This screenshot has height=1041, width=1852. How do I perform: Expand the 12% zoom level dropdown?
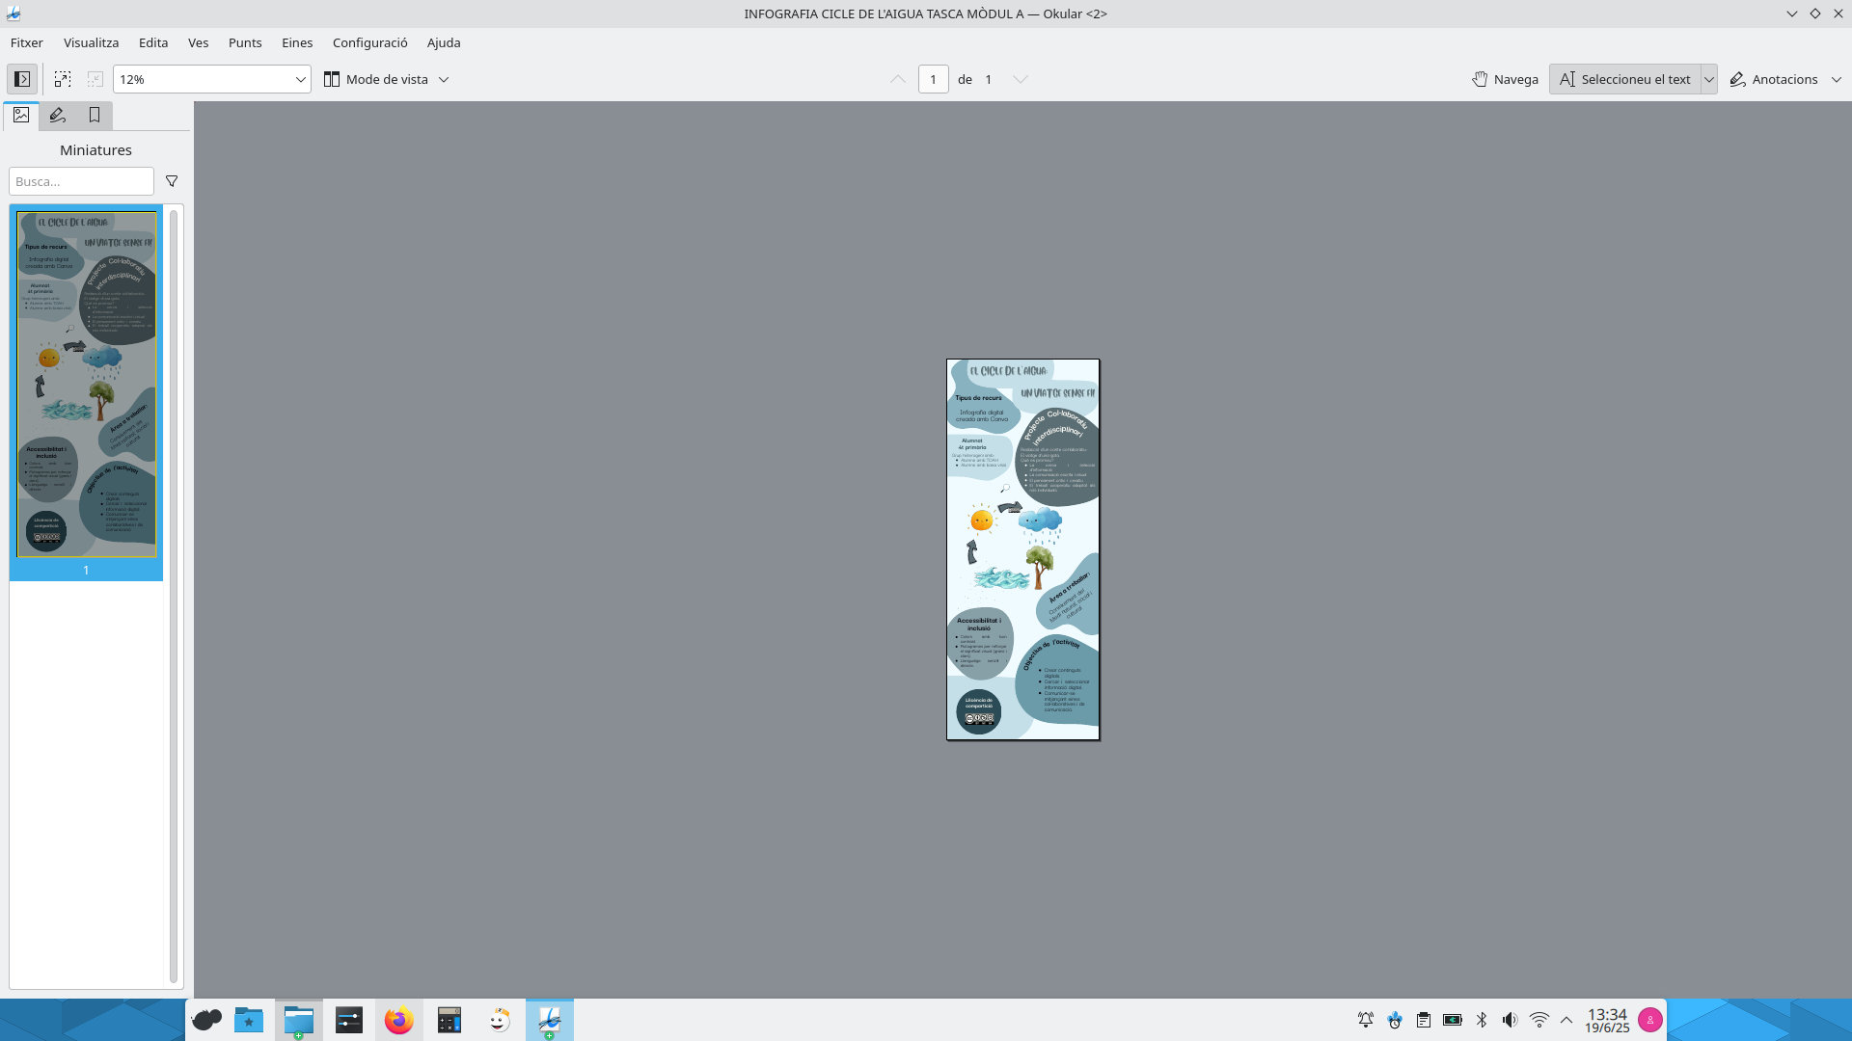[x=300, y=79]
